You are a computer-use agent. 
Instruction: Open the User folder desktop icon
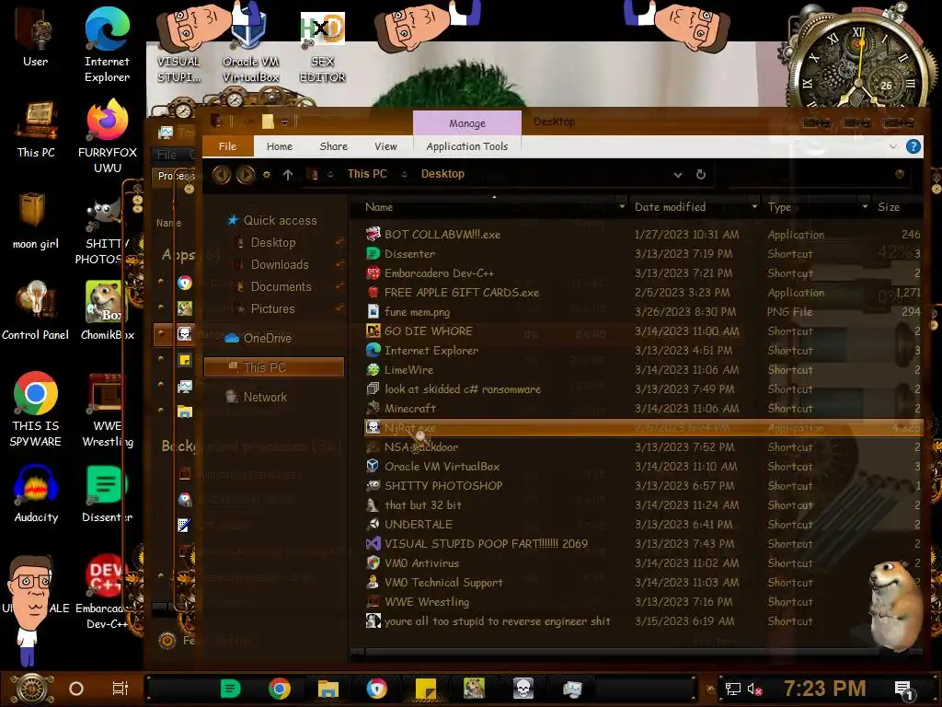coord(36,37)
